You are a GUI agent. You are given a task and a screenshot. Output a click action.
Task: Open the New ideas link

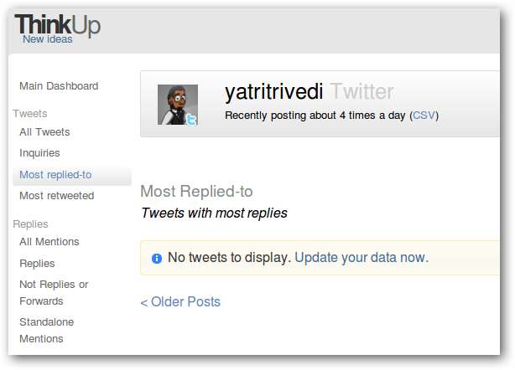pos(47,39)
